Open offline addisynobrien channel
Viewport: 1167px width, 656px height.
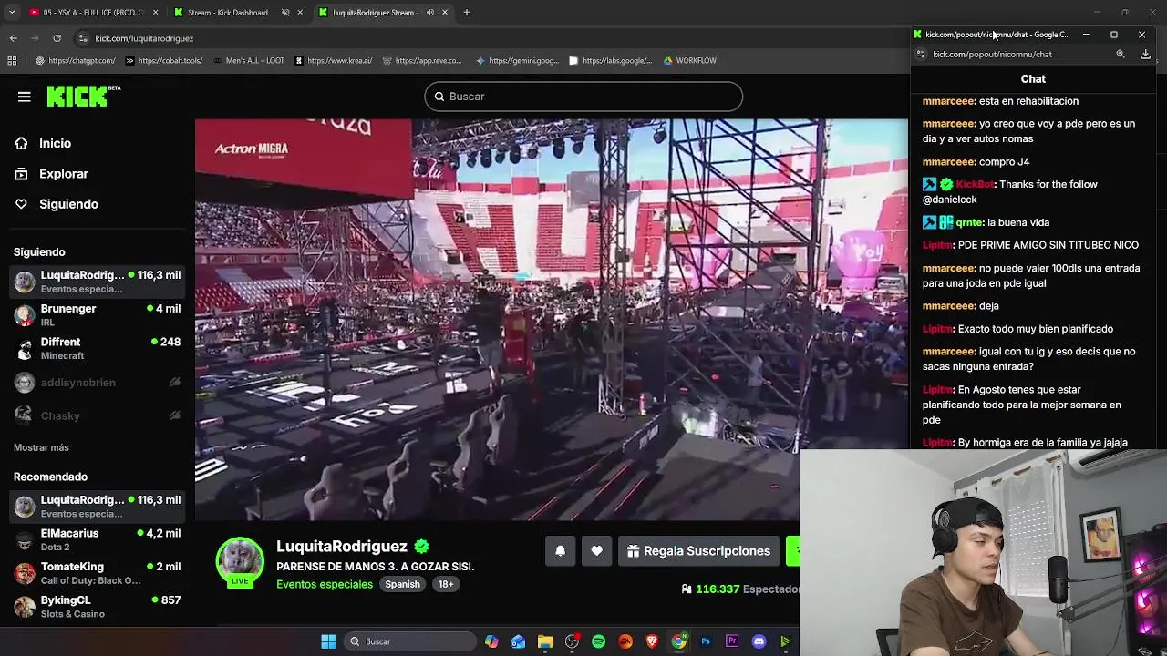97,383
